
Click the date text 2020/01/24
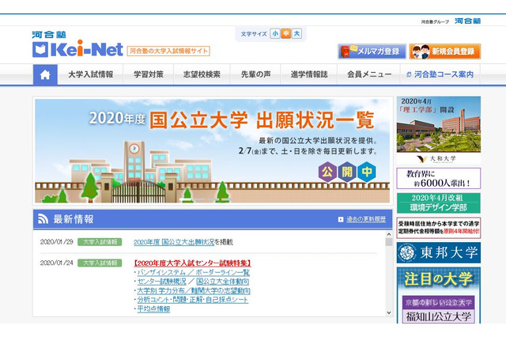point(57,263)
